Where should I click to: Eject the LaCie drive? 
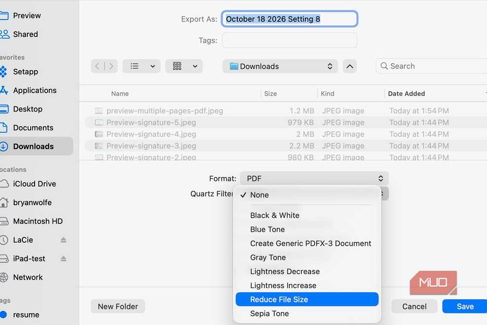pyautogui.click(x=63, y=240)
